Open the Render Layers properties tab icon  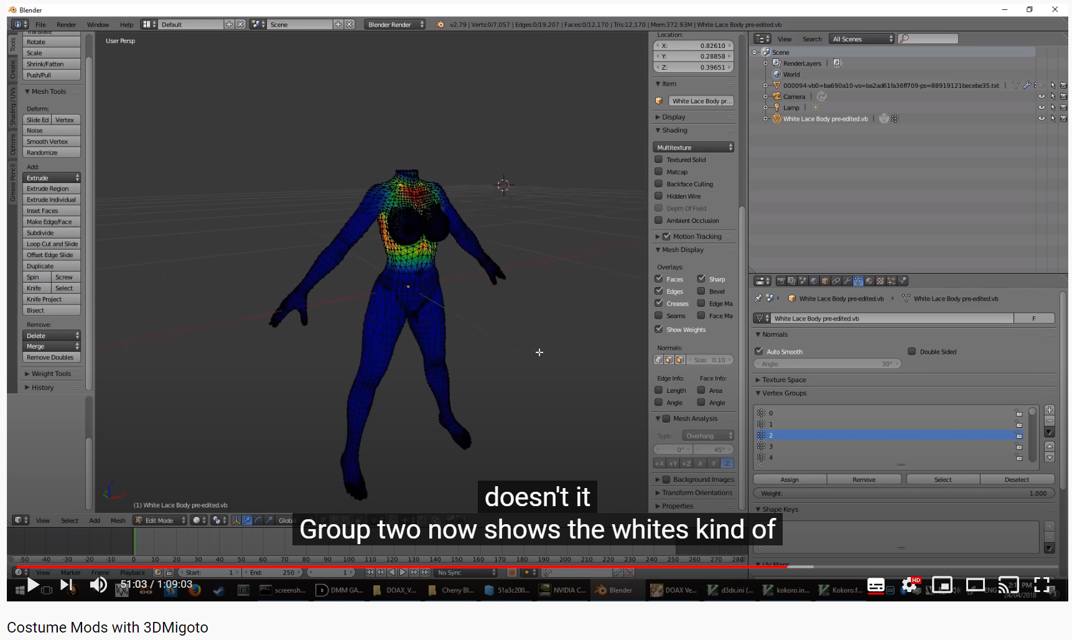[x=792, y=281]
